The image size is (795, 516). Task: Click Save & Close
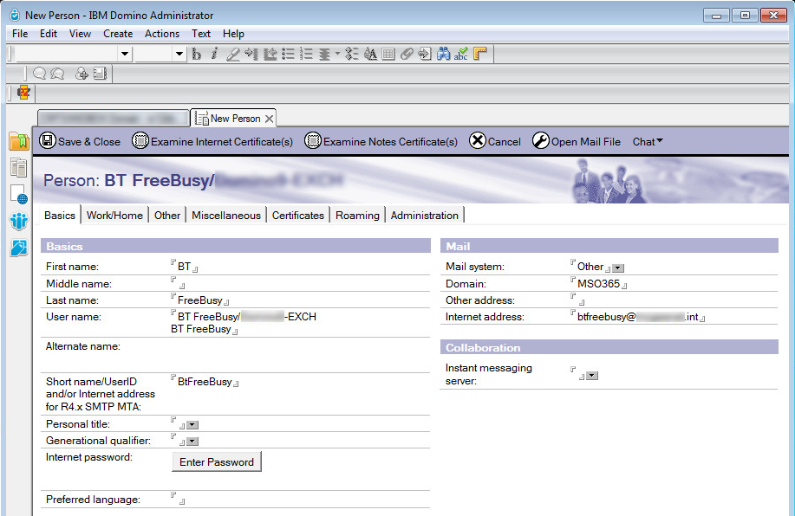tap(80, 141)
